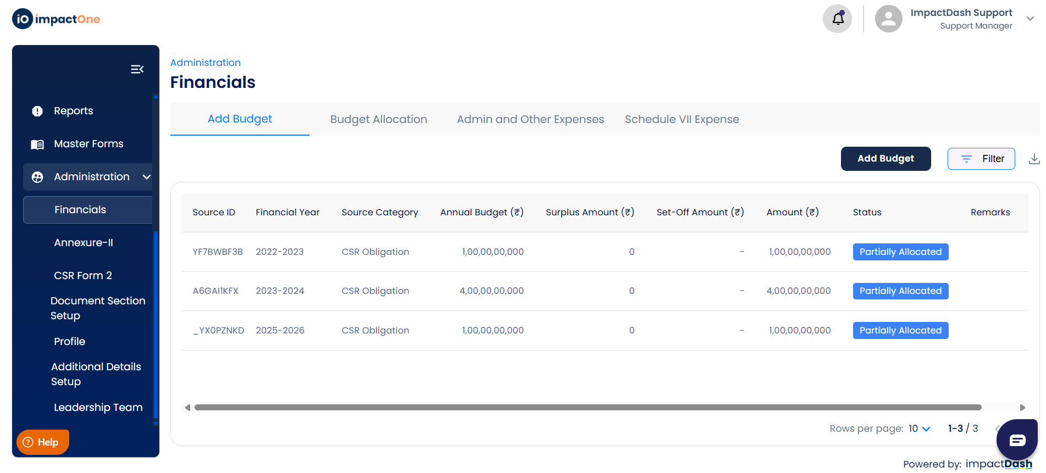Open Annexure-II in the sidebar
Viewport: 1046px width, 473px height.
tap(84, 243)
